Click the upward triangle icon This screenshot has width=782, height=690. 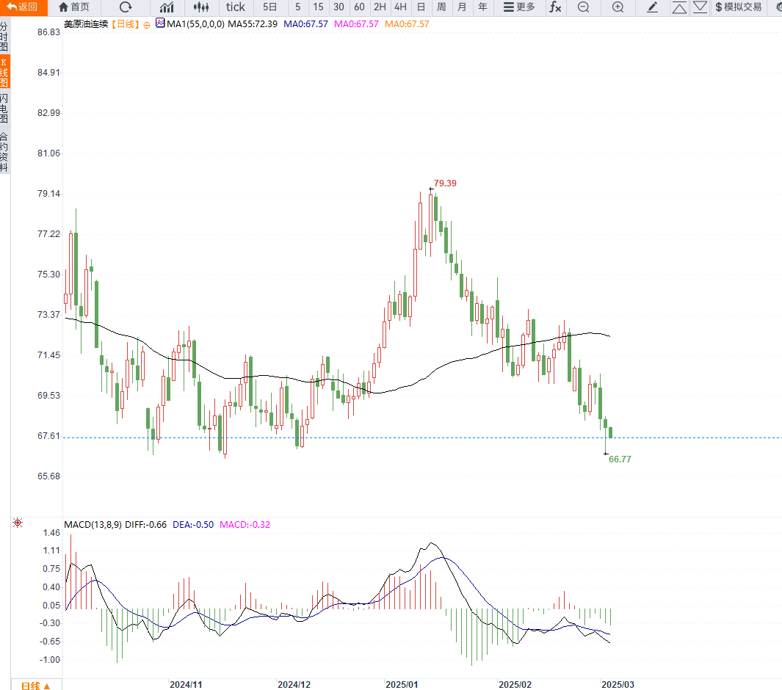point(679,7)
